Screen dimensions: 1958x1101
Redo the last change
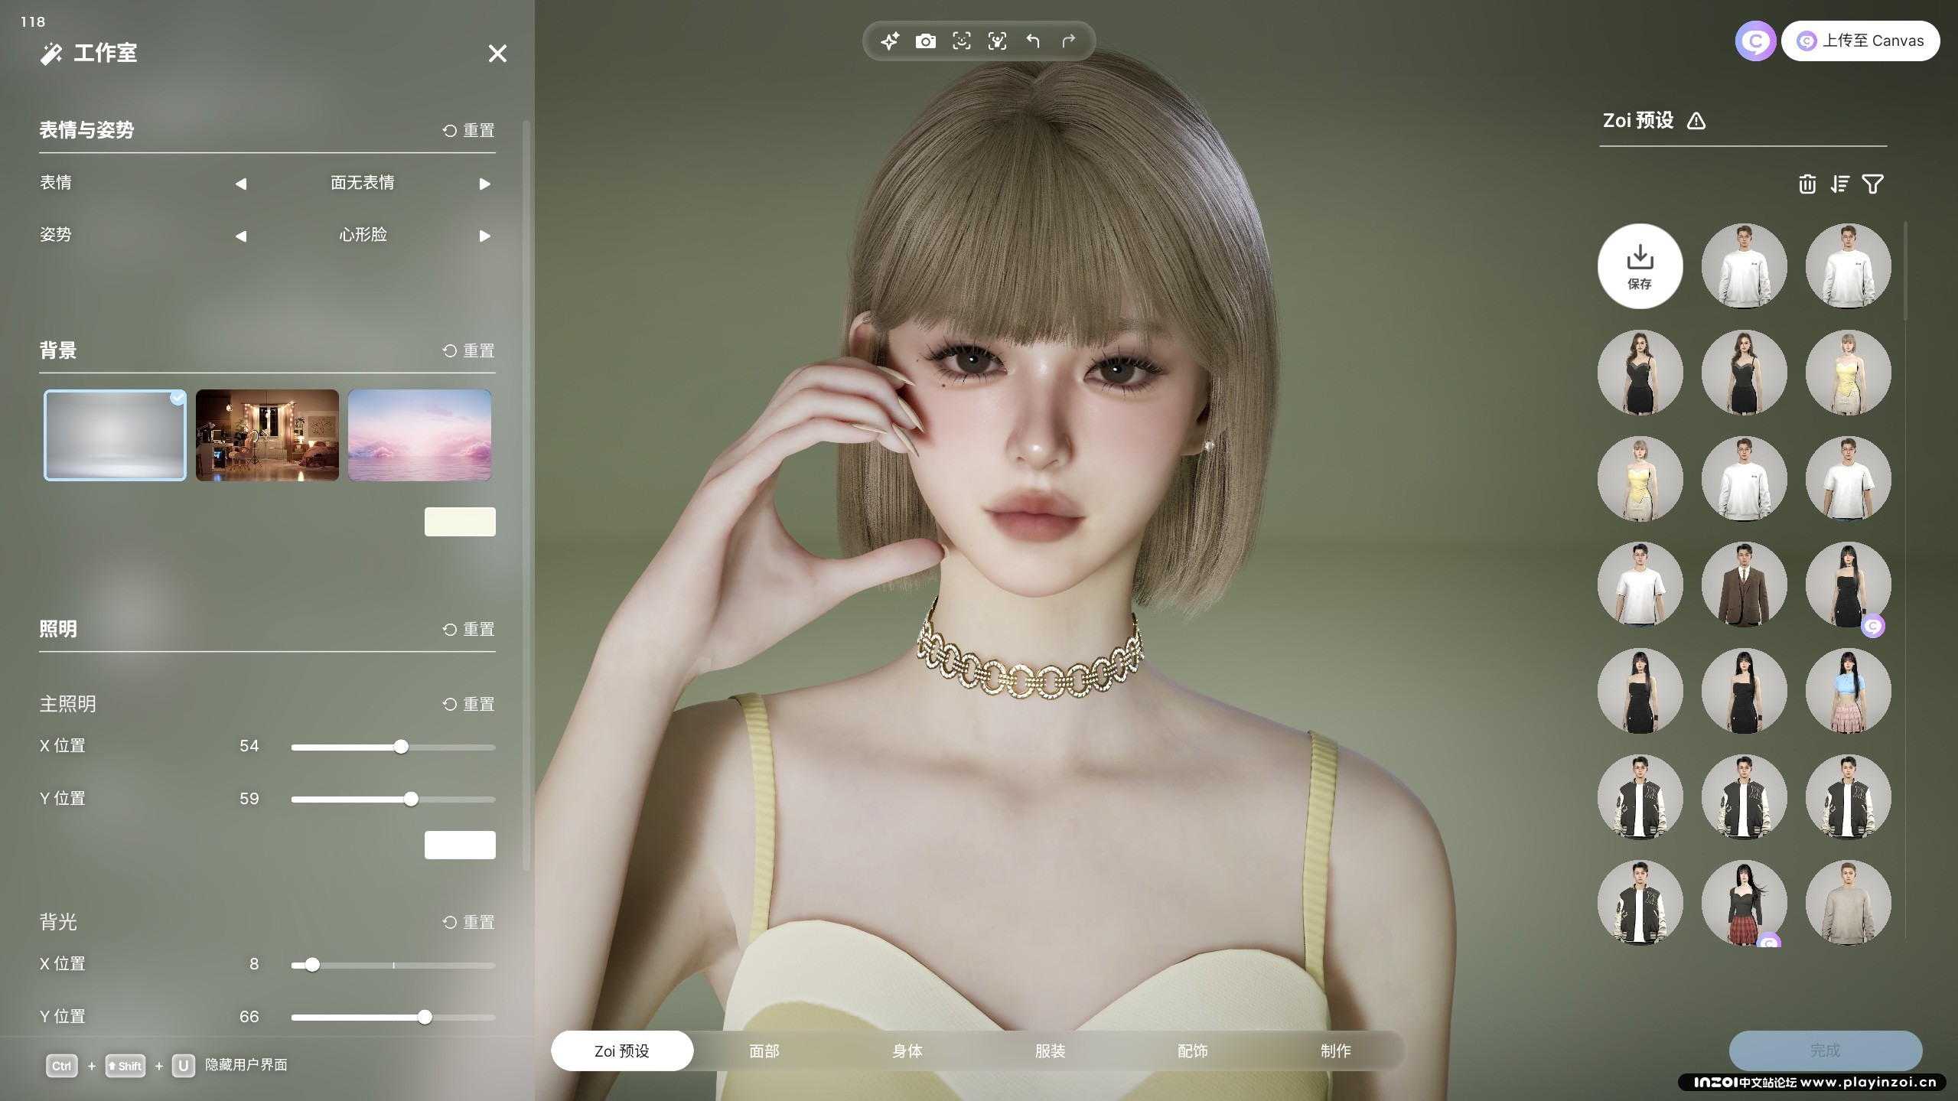[x=1069, y=41]
